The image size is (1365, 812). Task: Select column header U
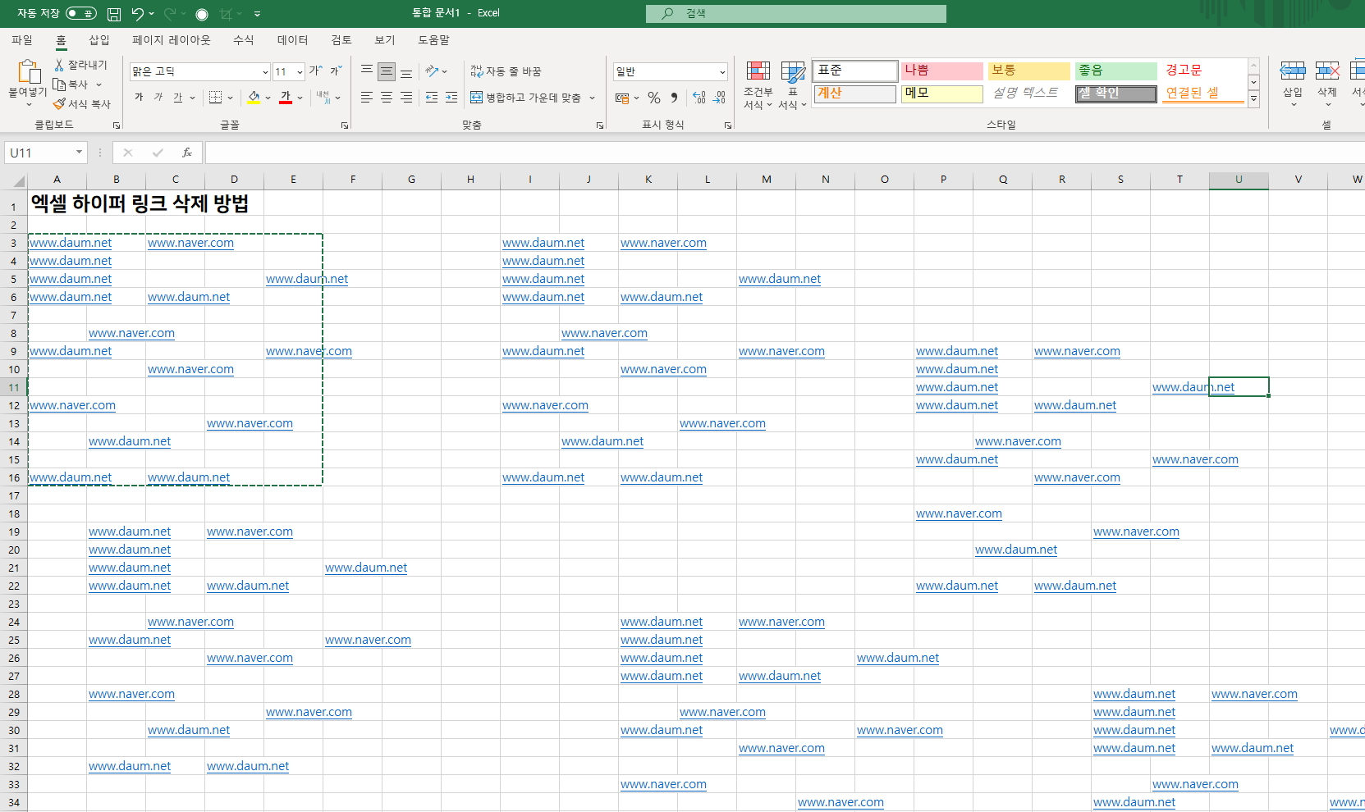pos(1239,180)
